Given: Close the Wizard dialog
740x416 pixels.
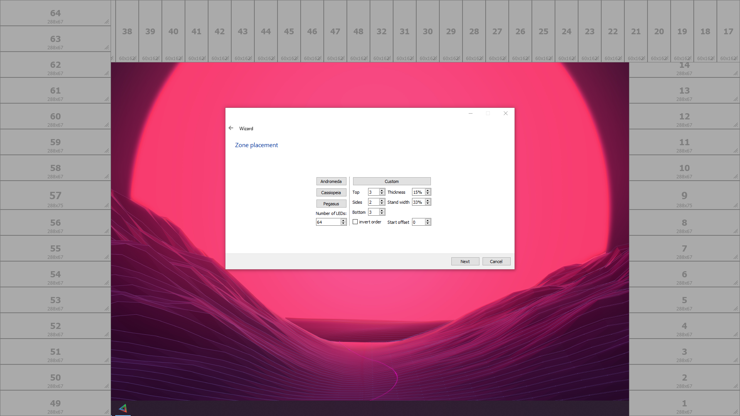Looking at the screenshot, I should click(506, 113).
